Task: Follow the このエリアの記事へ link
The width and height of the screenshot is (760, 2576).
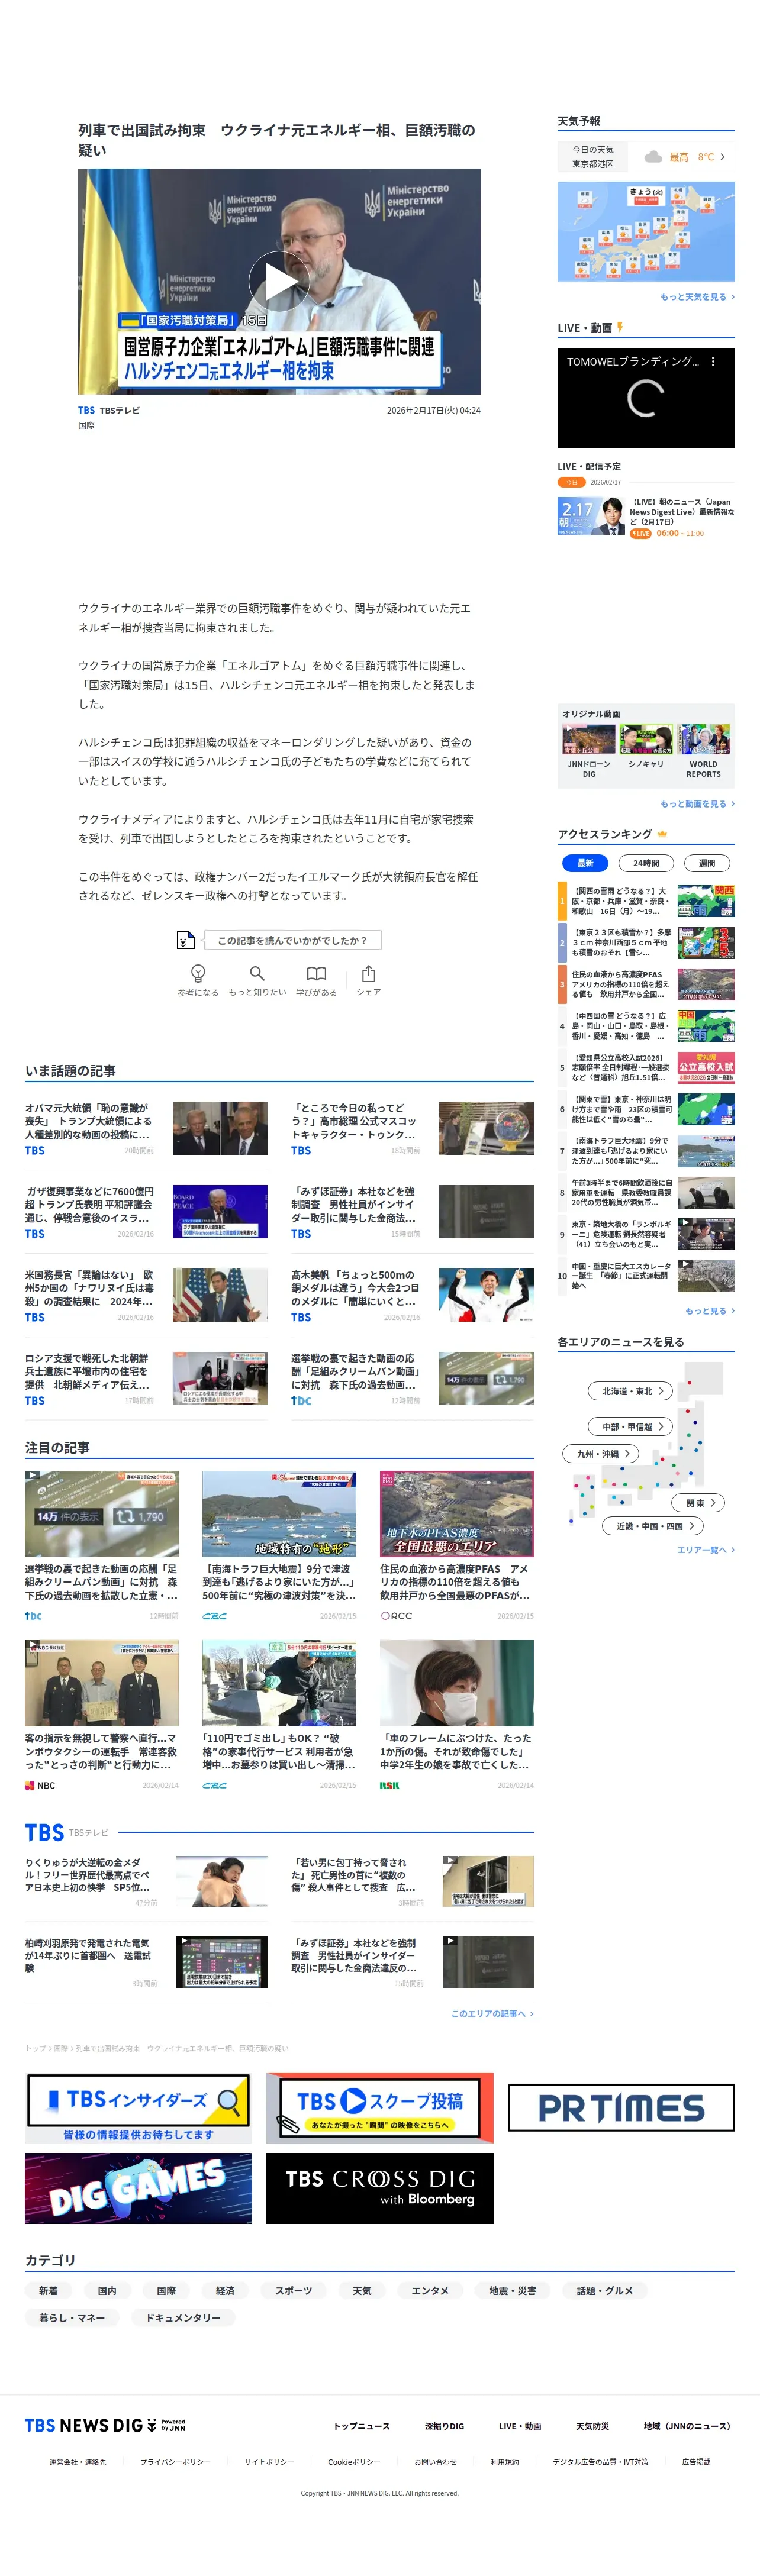Action: 492,2014
